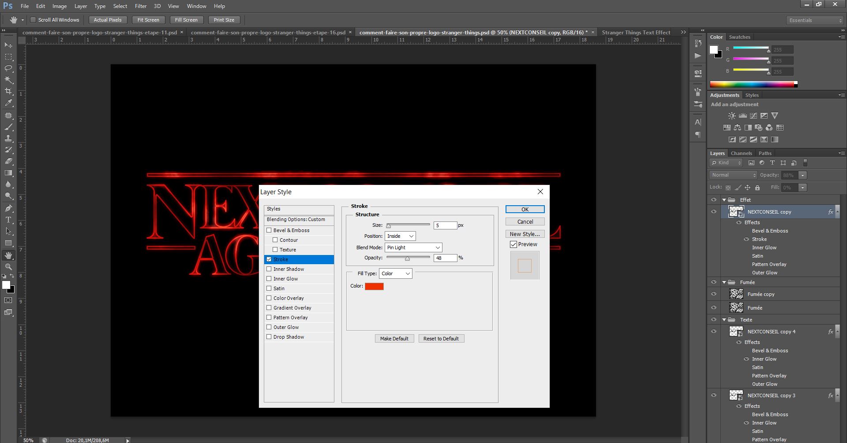
Task: Enable the Satin checkbox
Action: (x=269, y=288)
